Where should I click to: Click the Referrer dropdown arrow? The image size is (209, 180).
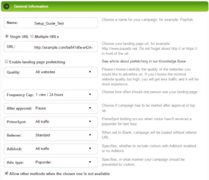pyautogui.click(x=90, y=135)
